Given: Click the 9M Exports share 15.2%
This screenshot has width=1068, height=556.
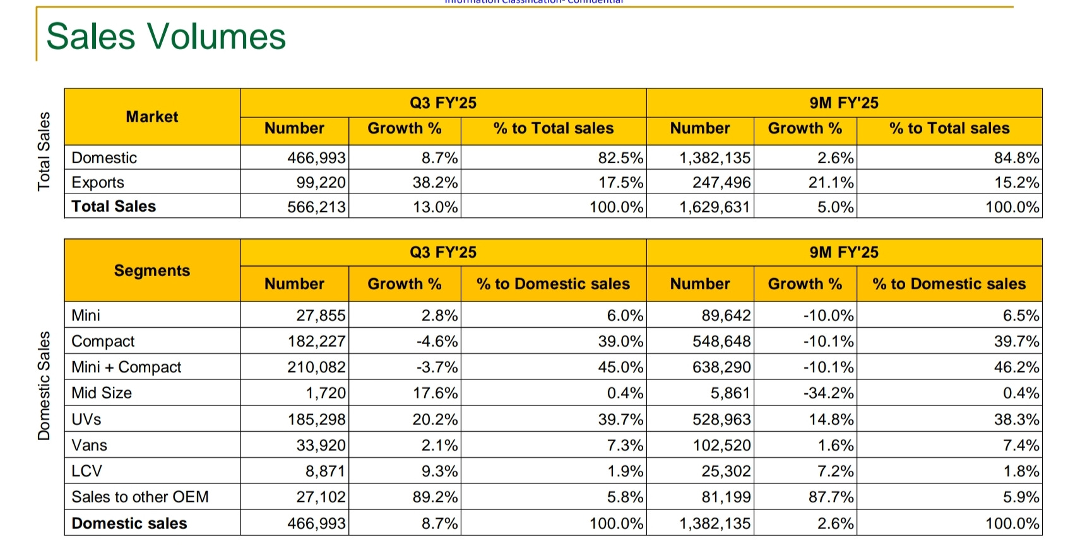Looking at the screenshot, I should 1017,182.
